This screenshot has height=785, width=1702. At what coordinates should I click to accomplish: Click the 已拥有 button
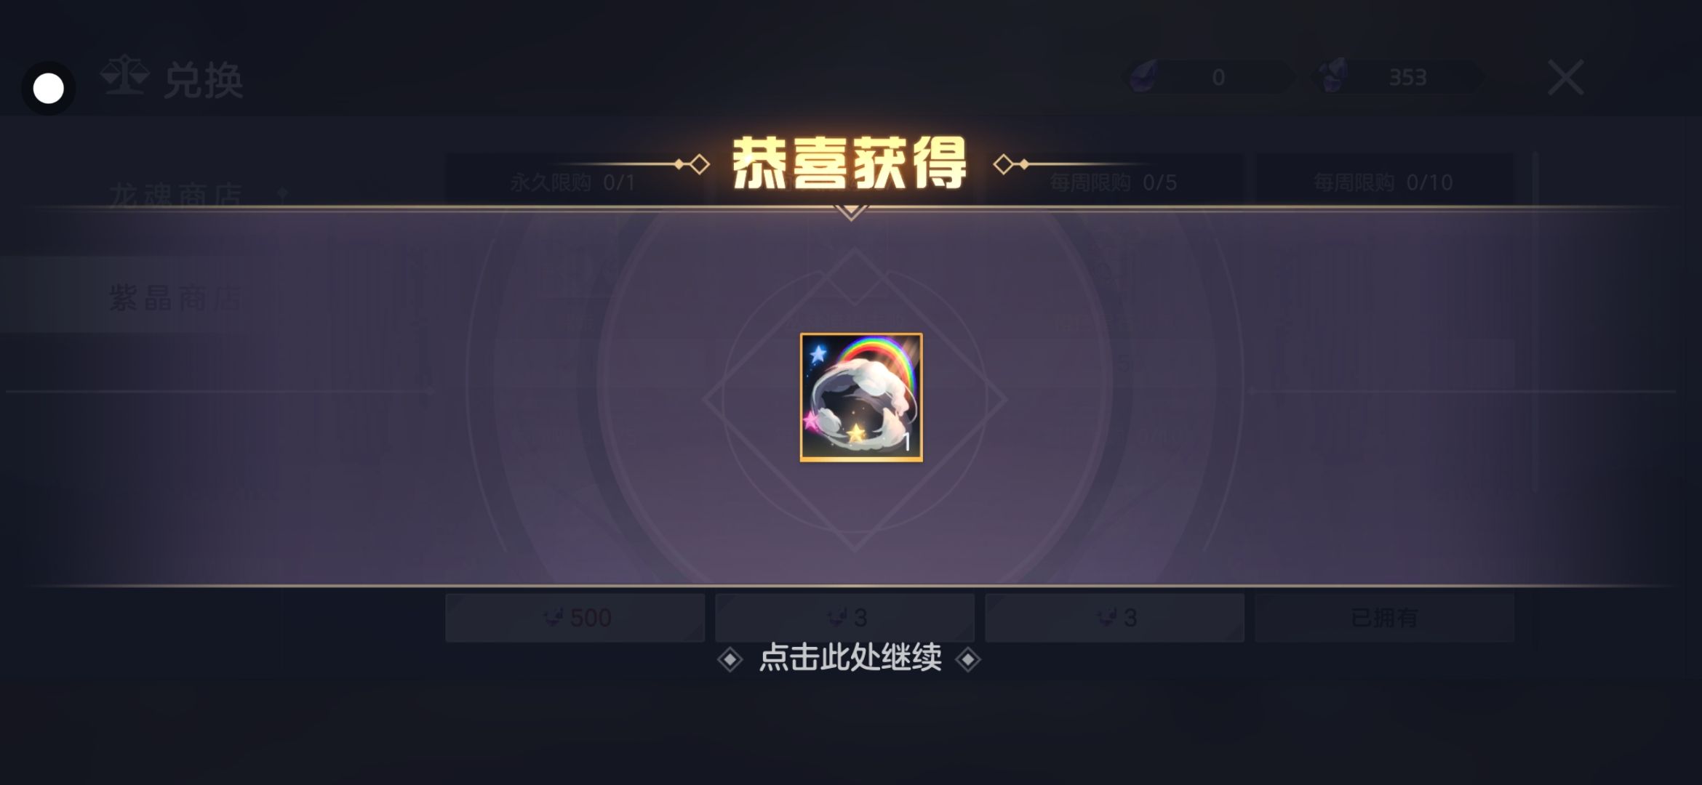[1384, 618]
